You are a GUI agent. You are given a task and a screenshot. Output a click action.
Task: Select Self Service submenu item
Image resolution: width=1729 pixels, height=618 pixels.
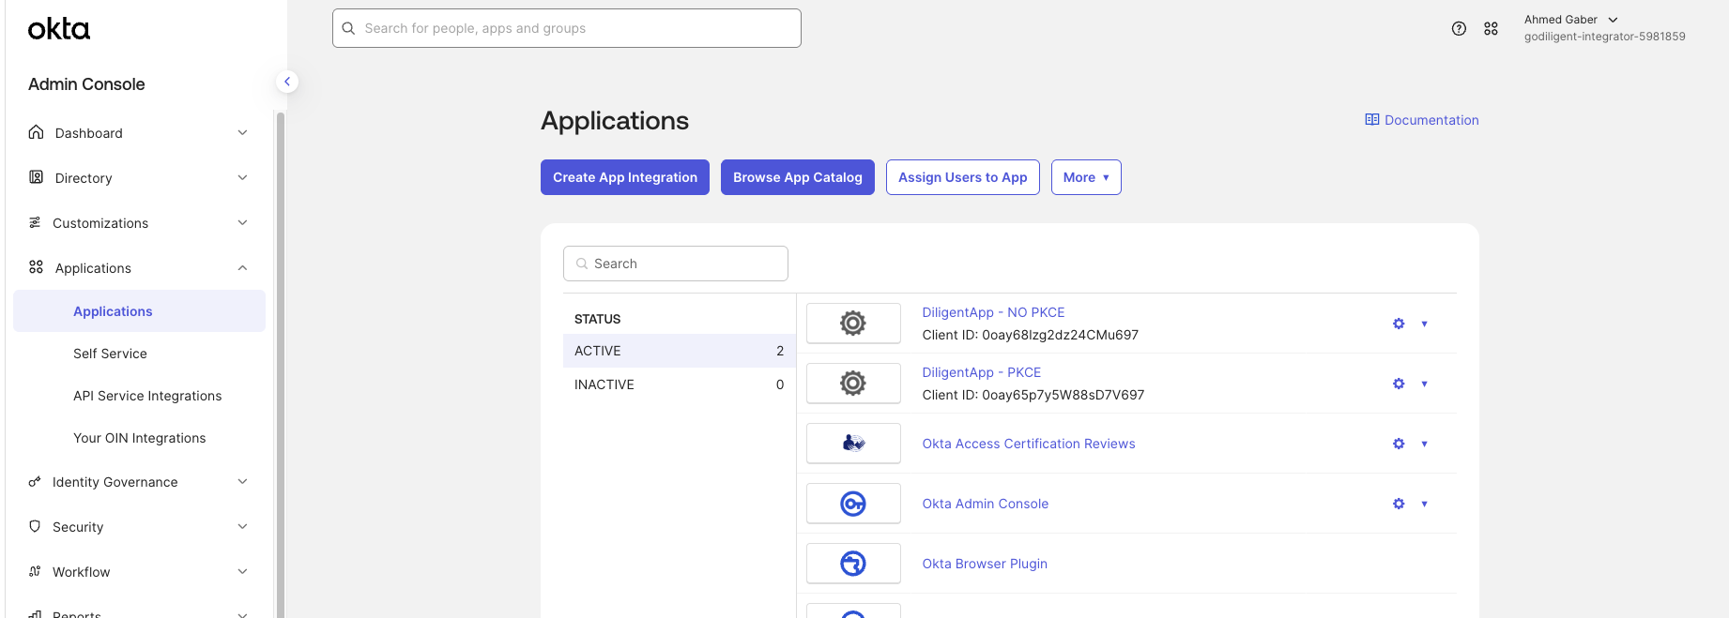(x=110, y=354)
